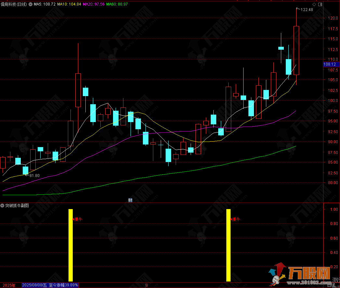Select the MA5 moving average label
The height and width of the screenshot is (288, 340).
pyautogui.click(x=45, y=4)
